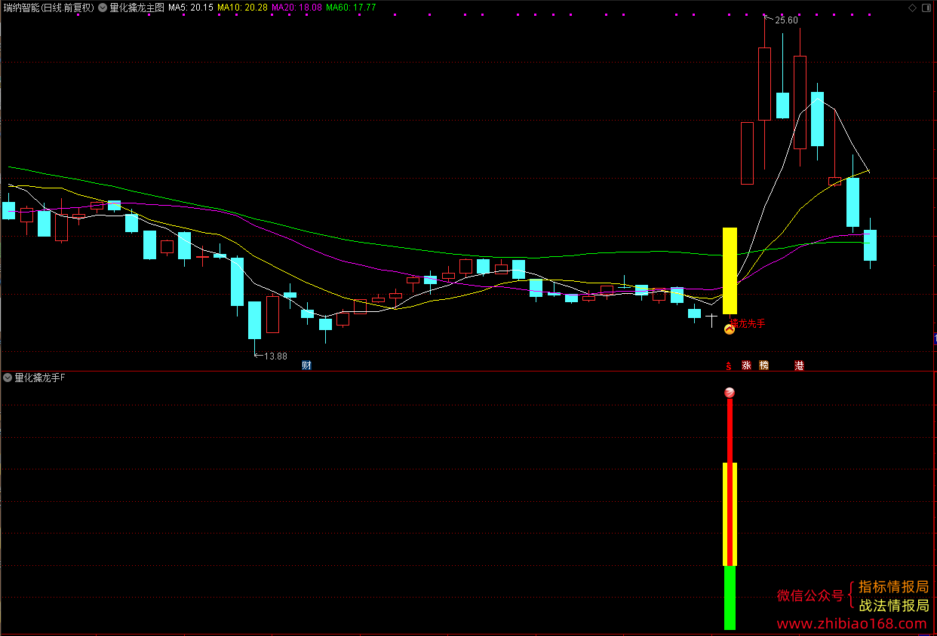
Task: Click the MA60: 17.77 value label
Action: pos(351,8)
